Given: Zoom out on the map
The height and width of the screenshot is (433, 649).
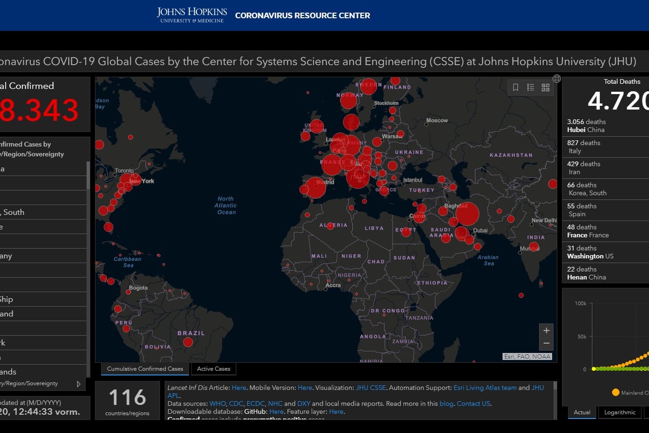Looking at the screenshot, I should coord(546,344).
